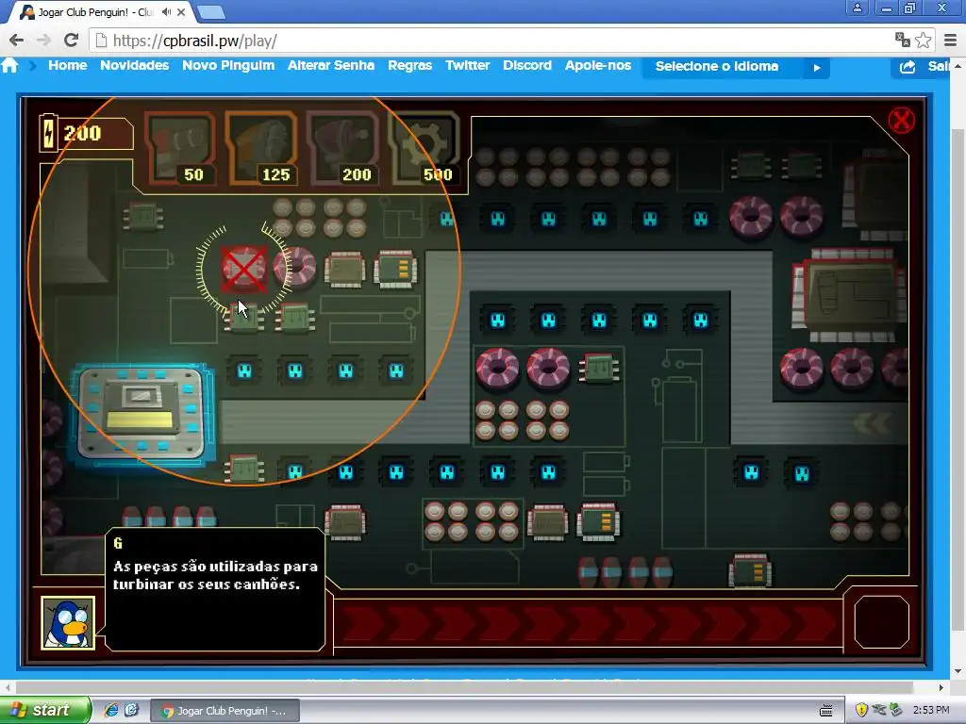Open the Windows Start menu

pos(45,710)
